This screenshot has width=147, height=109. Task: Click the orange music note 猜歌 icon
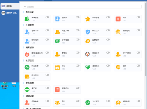[118, 67]
